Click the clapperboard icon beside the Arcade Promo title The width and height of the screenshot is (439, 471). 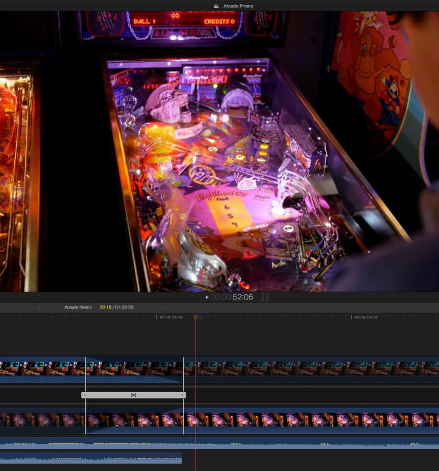[x=216, y=6]
